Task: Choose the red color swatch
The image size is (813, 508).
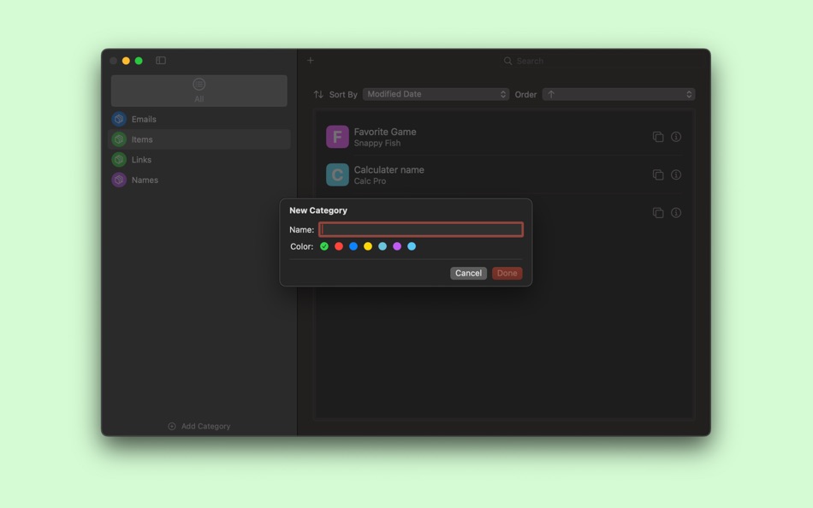Action: click(x=339, y=246)
